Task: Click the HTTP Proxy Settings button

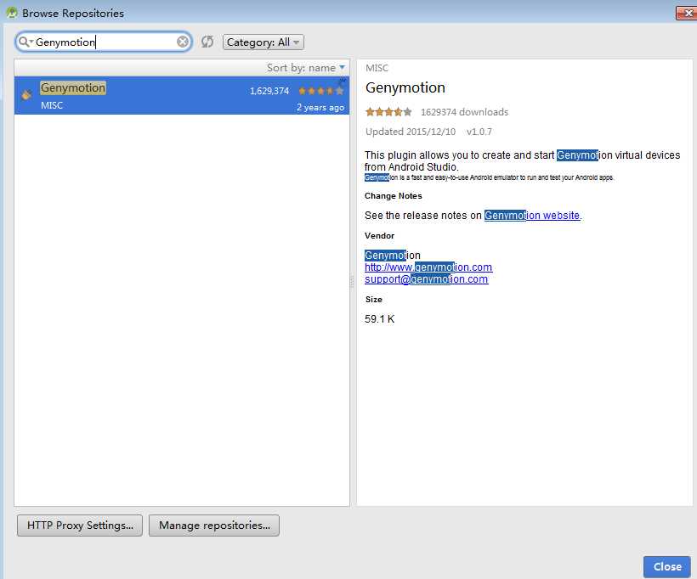Action: [x=80, y=526]
